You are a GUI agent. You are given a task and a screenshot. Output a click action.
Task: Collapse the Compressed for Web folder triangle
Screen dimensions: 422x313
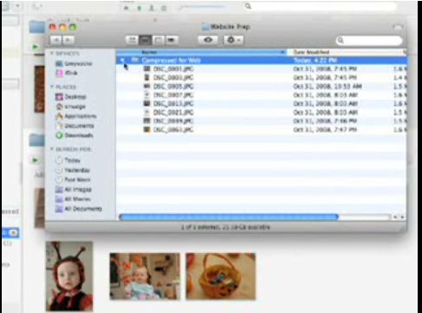[x=122, y=60]
